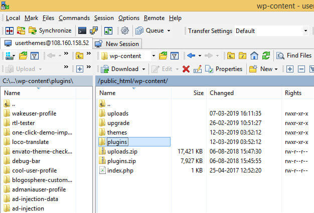Sort remote files by Size column header
The width and height of the screenshot is (314, 213).
click(189, 93)
